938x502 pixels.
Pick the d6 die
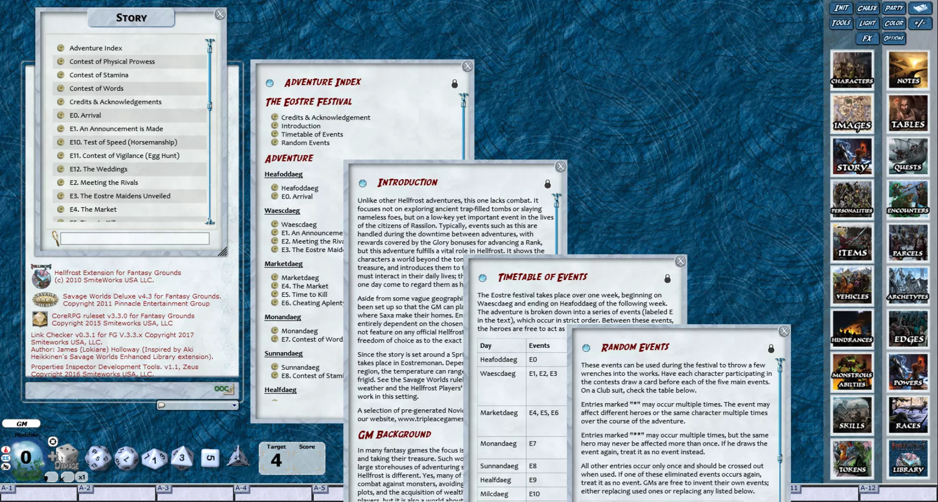tap(210, 458)
